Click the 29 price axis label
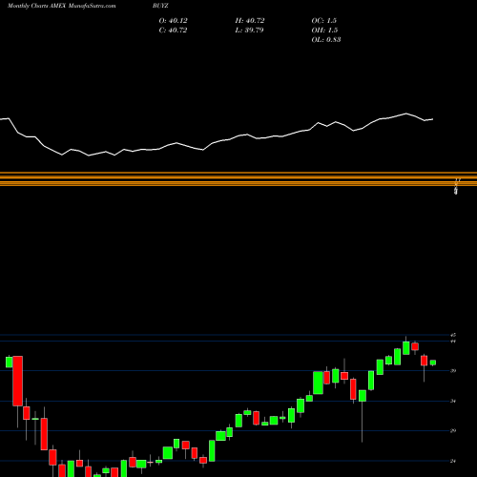This screenshot has width=477, height=477. pos(453,430)
